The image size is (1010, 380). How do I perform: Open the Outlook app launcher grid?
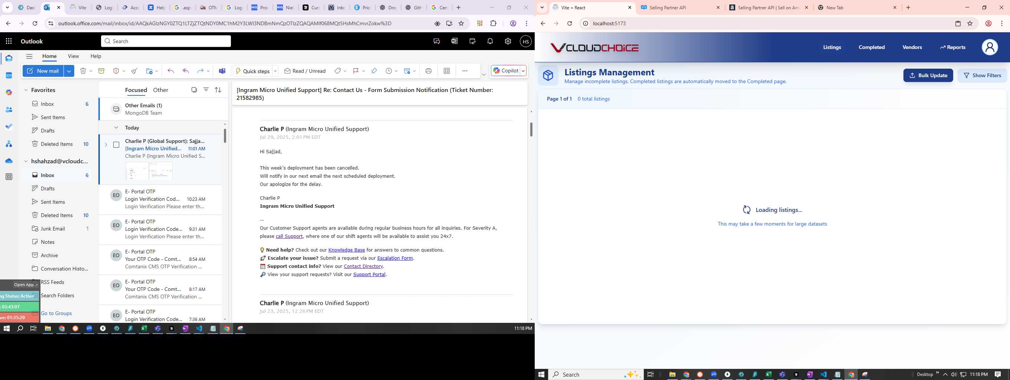click(9, 41)
